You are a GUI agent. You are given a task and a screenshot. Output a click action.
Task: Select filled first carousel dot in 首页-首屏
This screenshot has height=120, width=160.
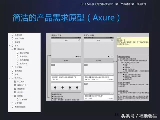(x=76, y=56)
